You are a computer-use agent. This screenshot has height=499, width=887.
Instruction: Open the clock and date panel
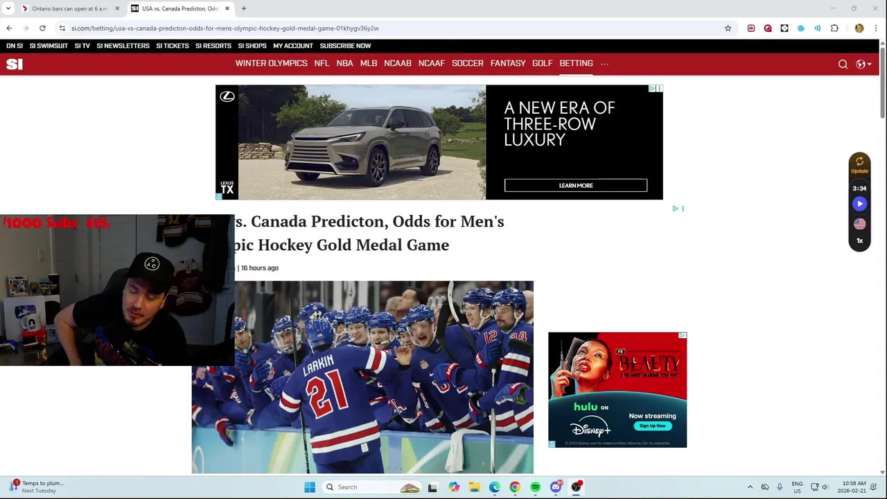pos(852,487)
